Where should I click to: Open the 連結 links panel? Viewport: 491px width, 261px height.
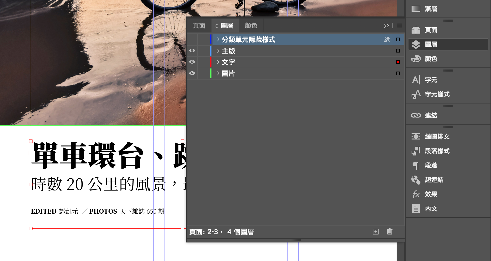[431, 116]
